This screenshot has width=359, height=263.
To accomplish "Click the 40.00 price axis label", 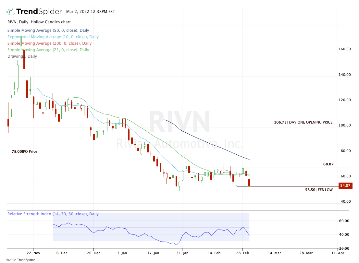I will (x=346, y=201).
